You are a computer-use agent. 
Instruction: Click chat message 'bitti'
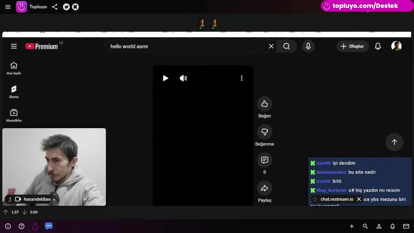(x=337, y=181)
